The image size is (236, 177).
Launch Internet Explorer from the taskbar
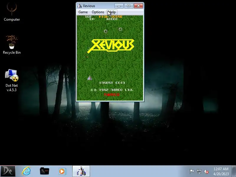[x=26, y=171]
